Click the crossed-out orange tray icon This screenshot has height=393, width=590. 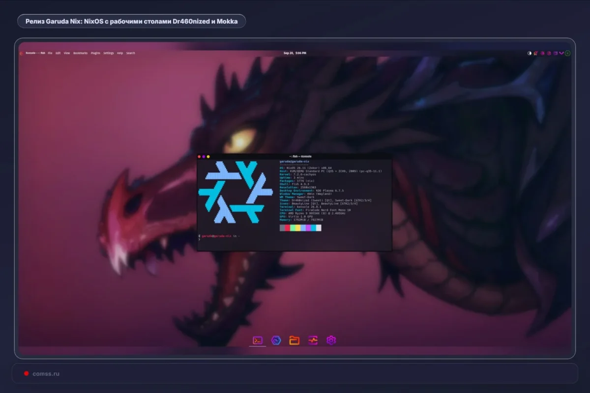tap(536, 53)
